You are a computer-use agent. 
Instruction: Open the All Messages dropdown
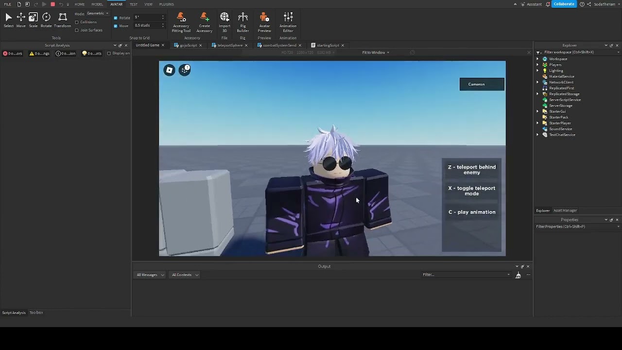pos(150,275)
